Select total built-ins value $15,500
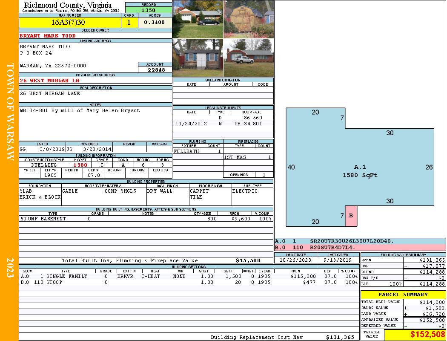 pos(248,260)
